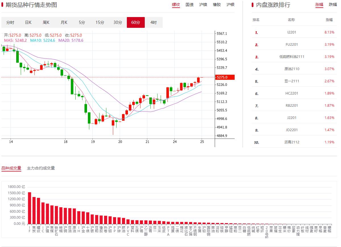Screen dimensions: 341x247
Task: Open 低硫燃料油2111 in ranking list
Action: [292, 57]
